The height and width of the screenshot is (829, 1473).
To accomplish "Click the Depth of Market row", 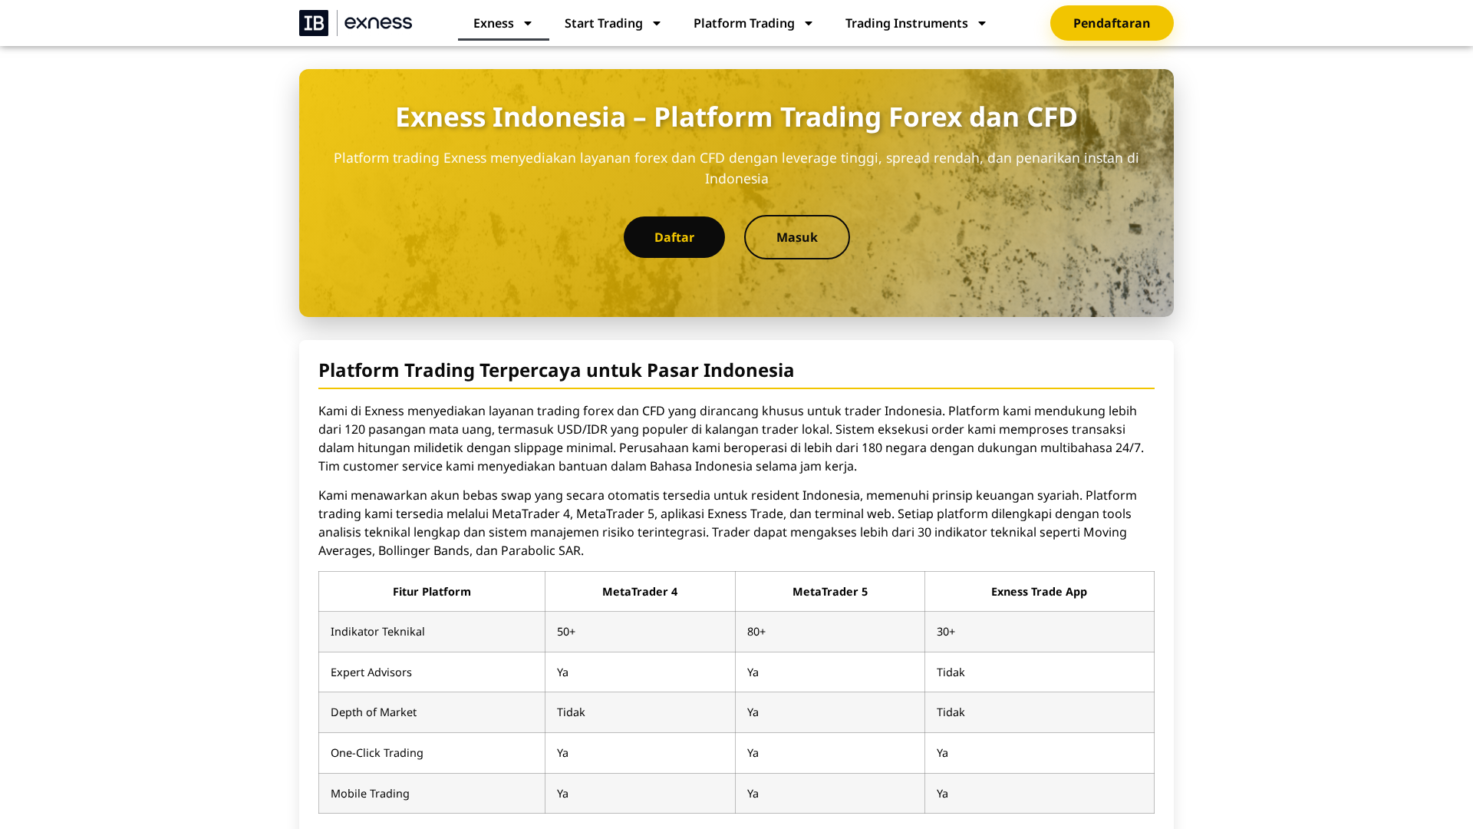I will pyautogui.click(x=374, y=712).
